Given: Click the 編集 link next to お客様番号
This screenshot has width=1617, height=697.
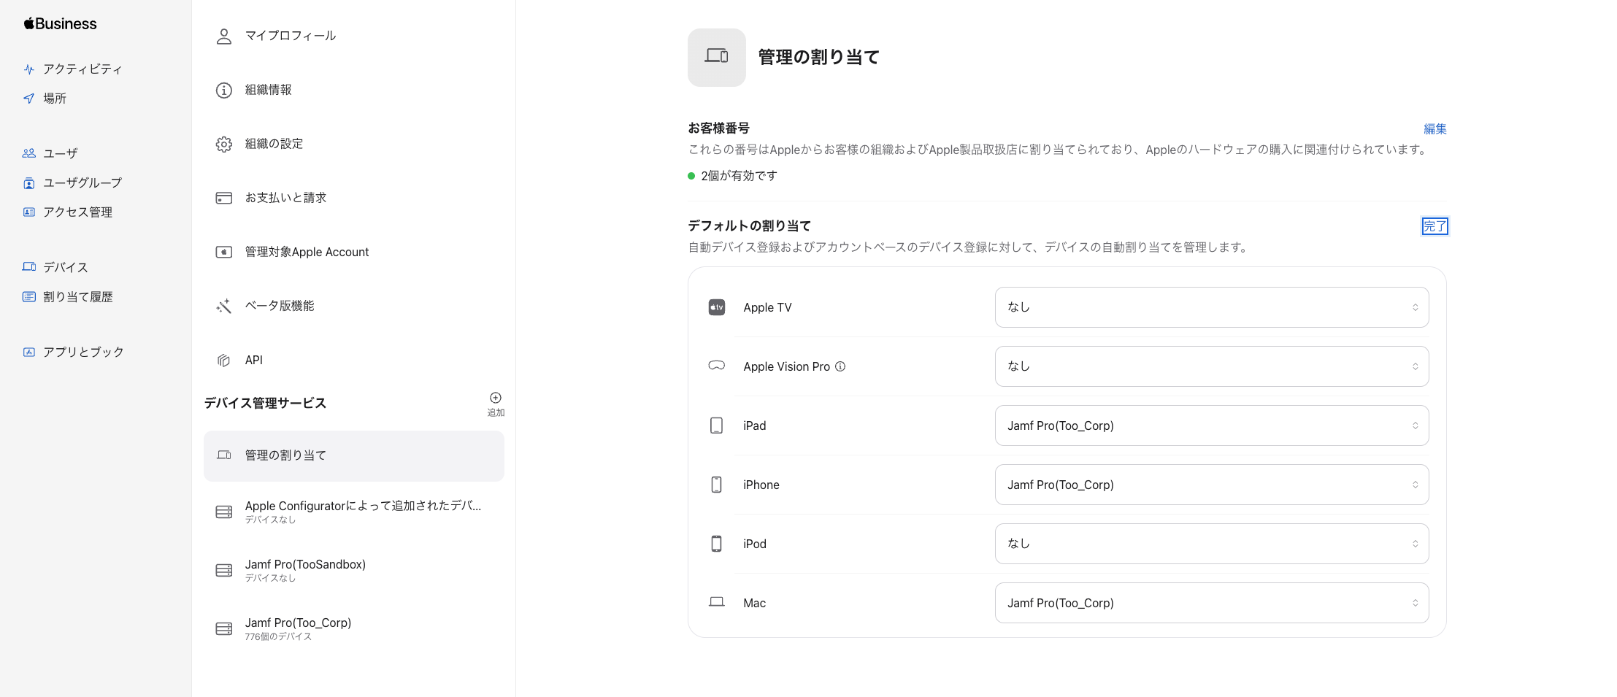Looking at the screenshot, I should coord(1434,128).
